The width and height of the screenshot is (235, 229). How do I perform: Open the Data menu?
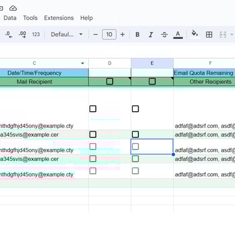point(10,18)
